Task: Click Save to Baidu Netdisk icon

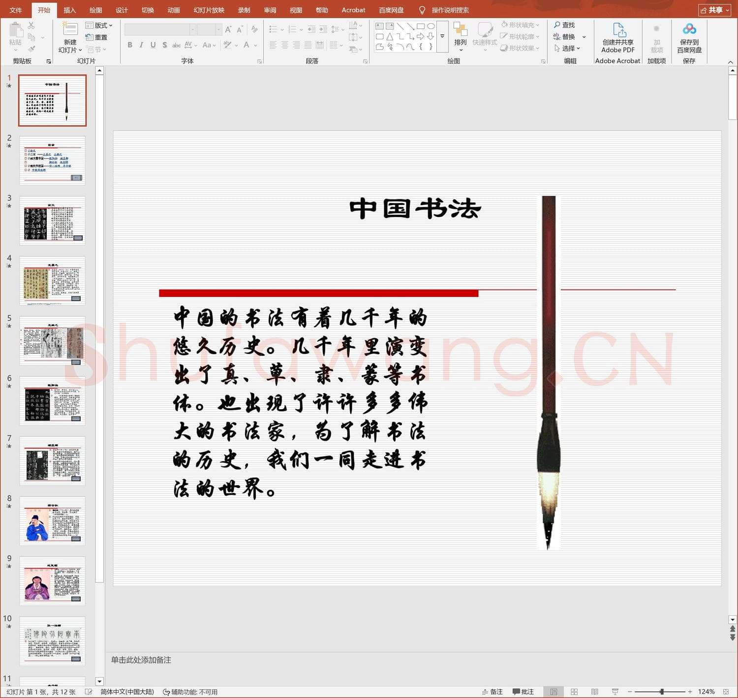Action: [x=689, y=30]
